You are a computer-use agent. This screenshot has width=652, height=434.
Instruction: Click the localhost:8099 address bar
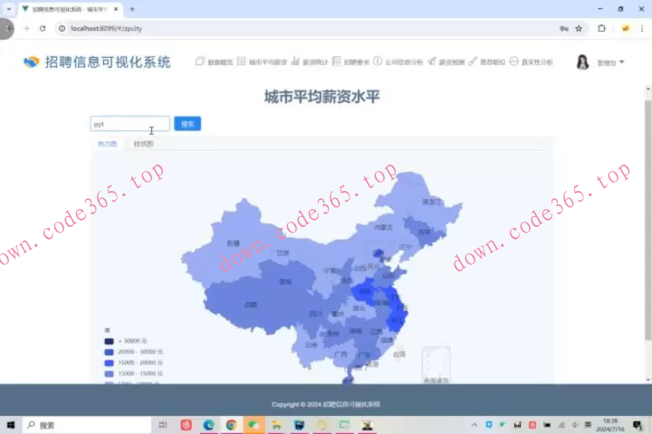106,28
